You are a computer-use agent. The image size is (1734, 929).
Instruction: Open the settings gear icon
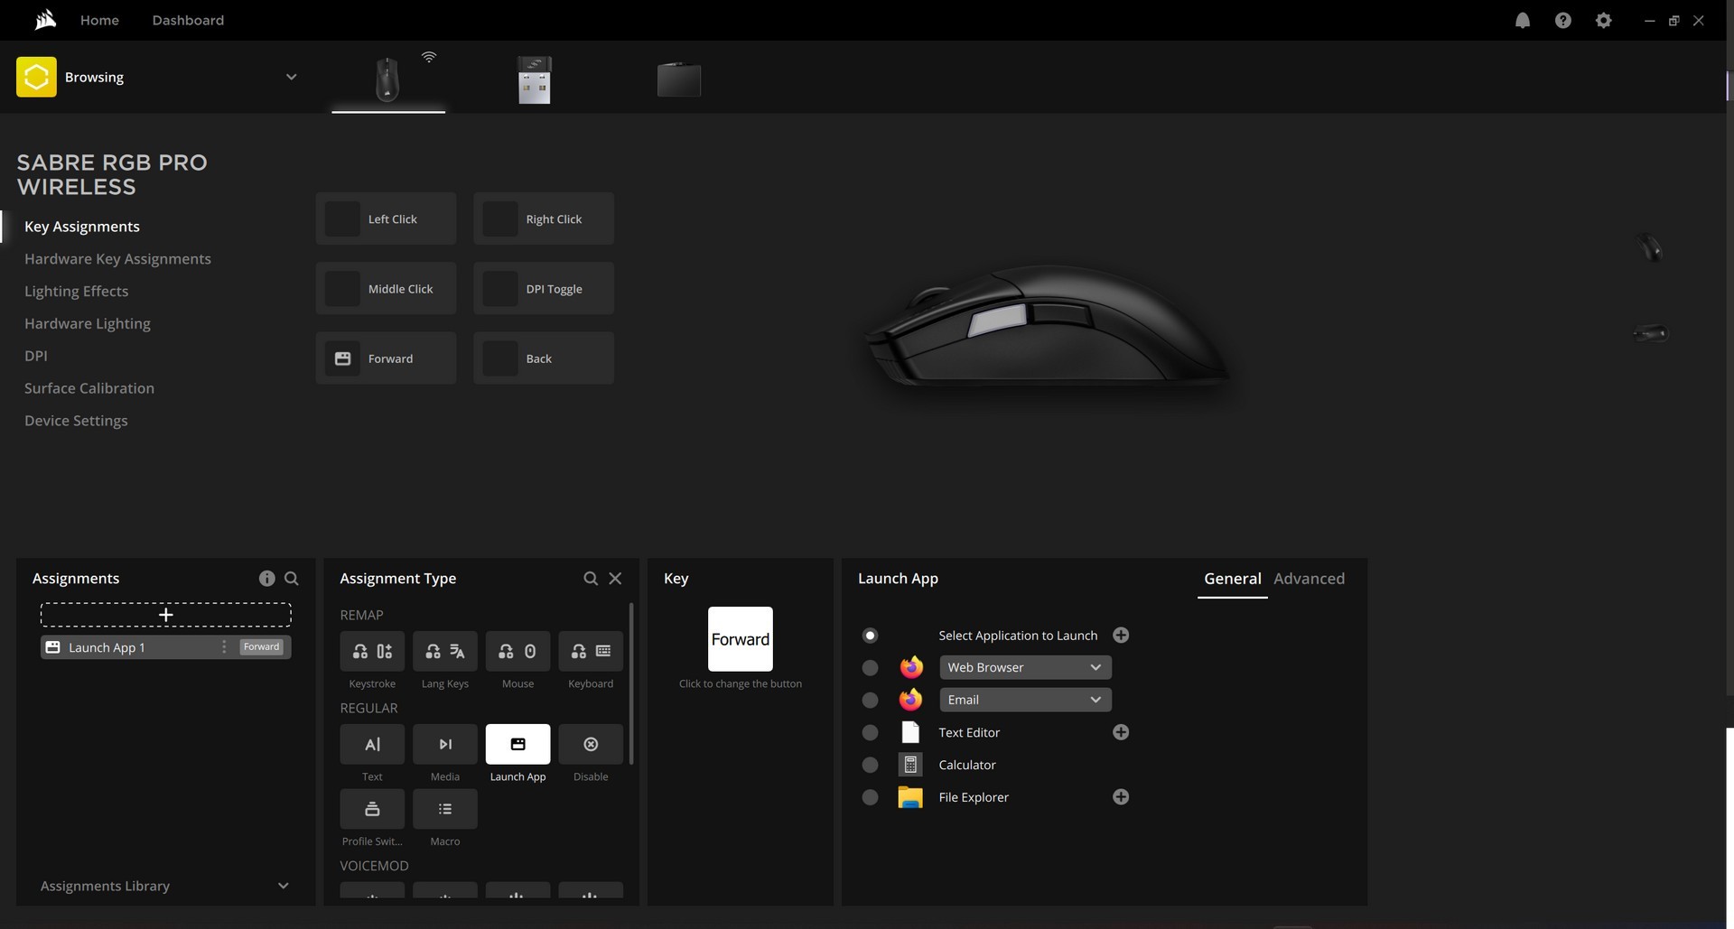[1604, 20]
